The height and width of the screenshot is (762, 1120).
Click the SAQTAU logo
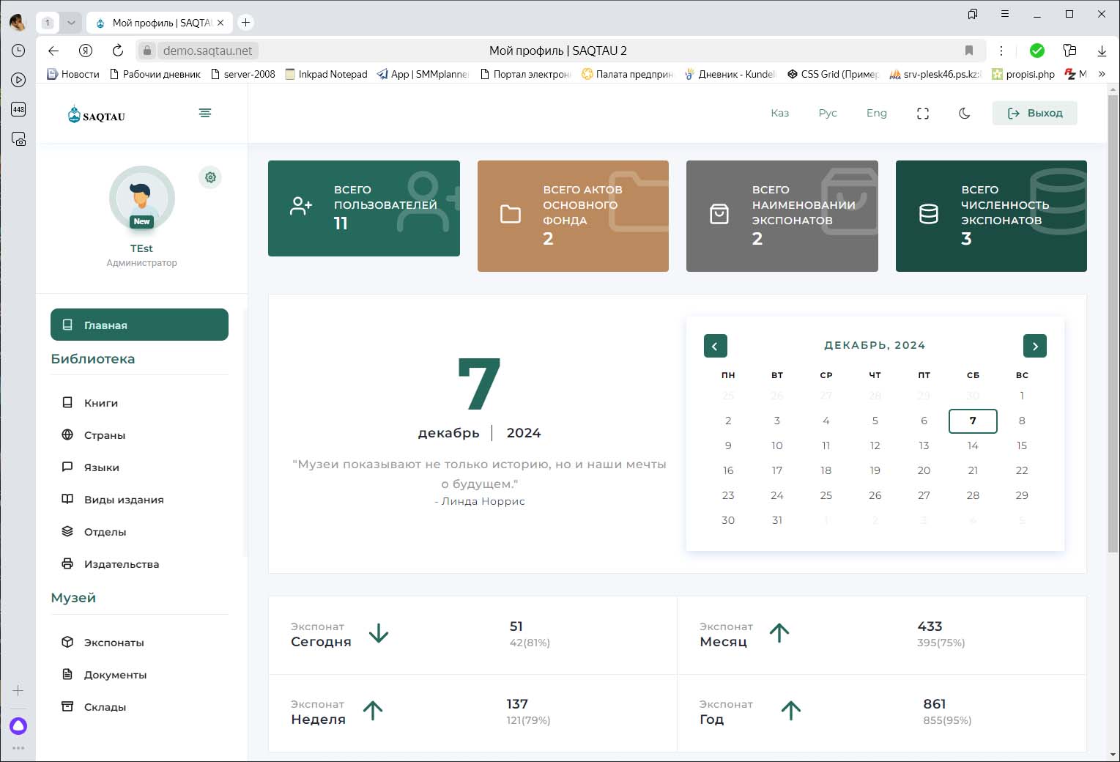(97, 115)
